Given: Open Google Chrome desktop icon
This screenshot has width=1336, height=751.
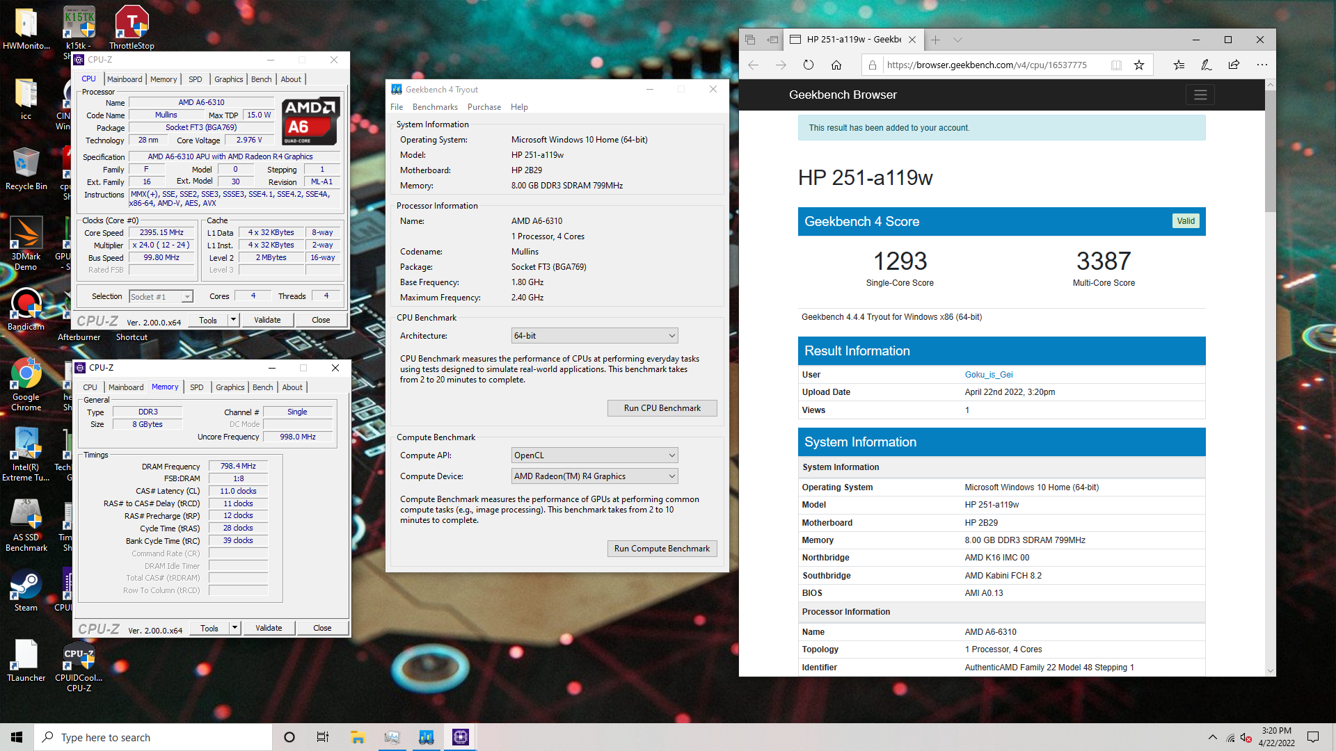Looking at the screenshot, I should click(26, 385).
